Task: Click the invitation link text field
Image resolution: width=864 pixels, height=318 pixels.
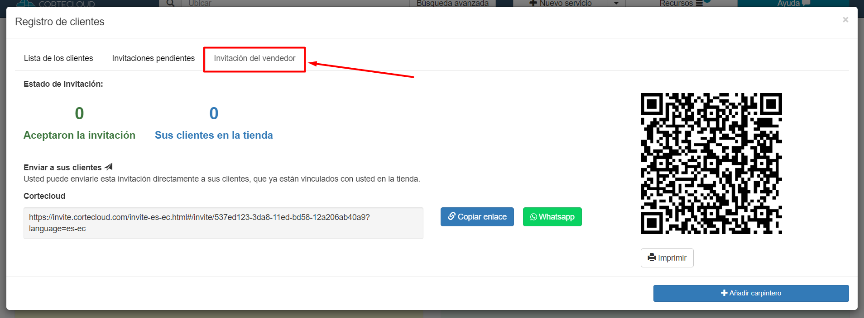Action: (x=223, y=223)
